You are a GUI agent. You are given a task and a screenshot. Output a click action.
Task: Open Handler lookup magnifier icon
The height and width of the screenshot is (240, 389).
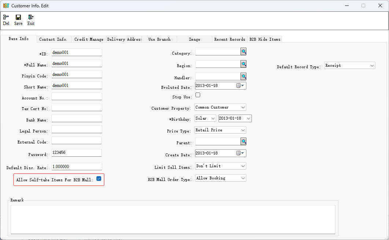(243, 76)
